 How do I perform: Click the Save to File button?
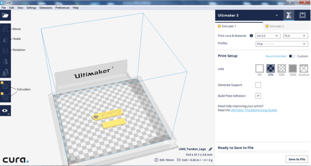coord(297,159)
